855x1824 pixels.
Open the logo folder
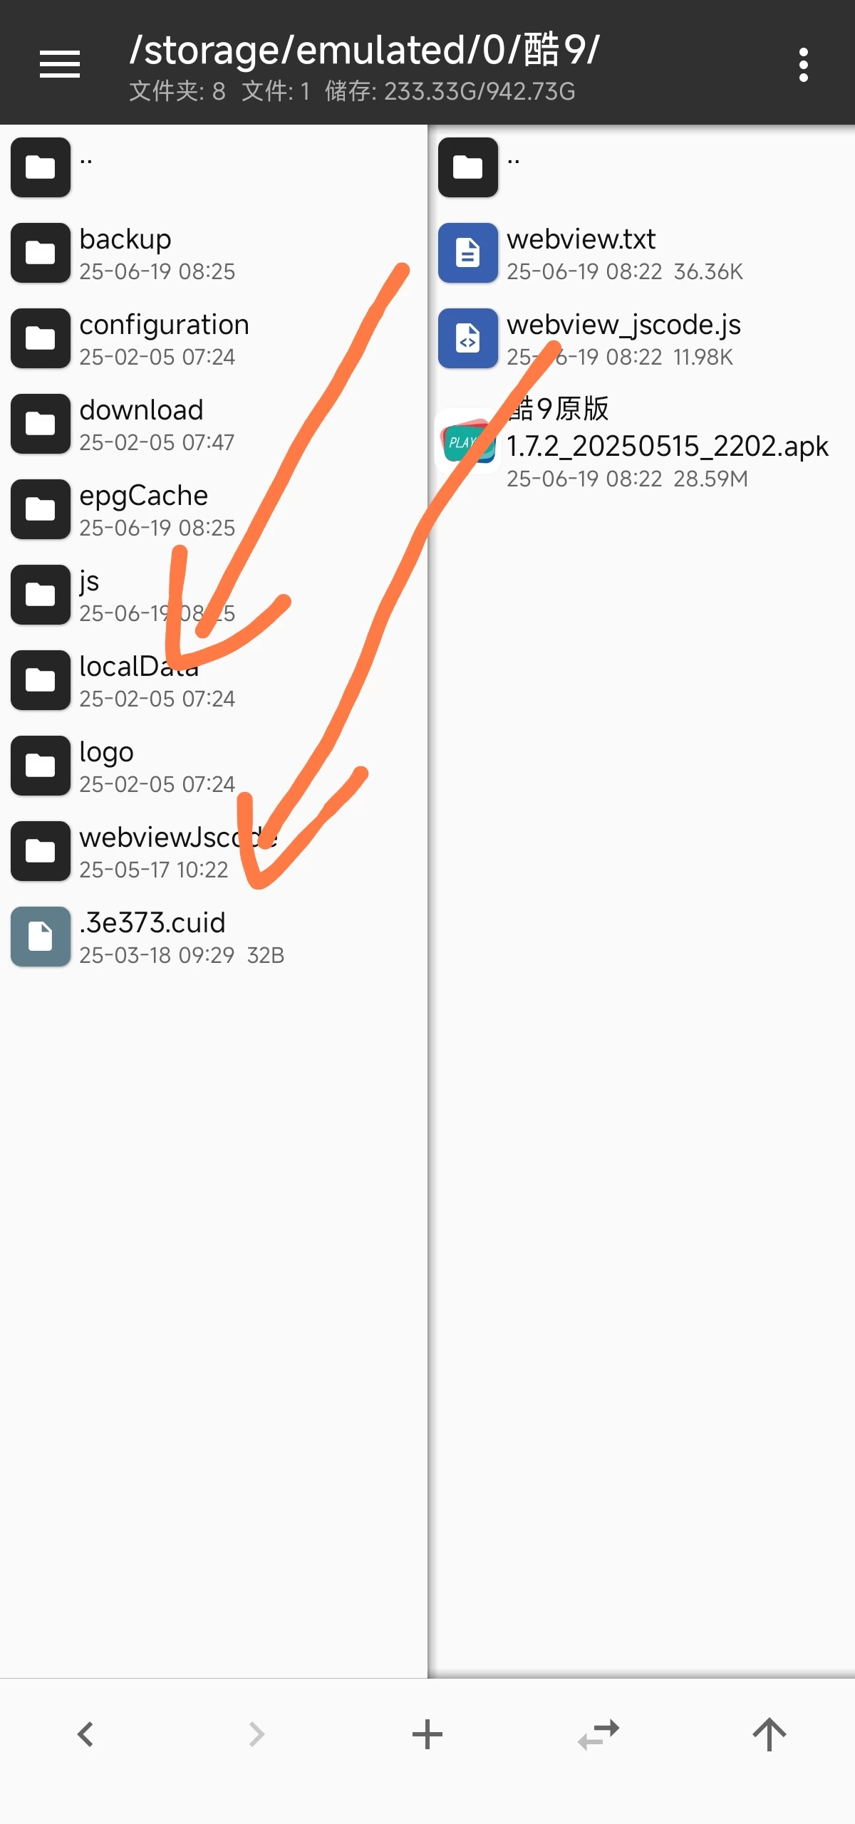pyautogui.click(x=214, y=766)
